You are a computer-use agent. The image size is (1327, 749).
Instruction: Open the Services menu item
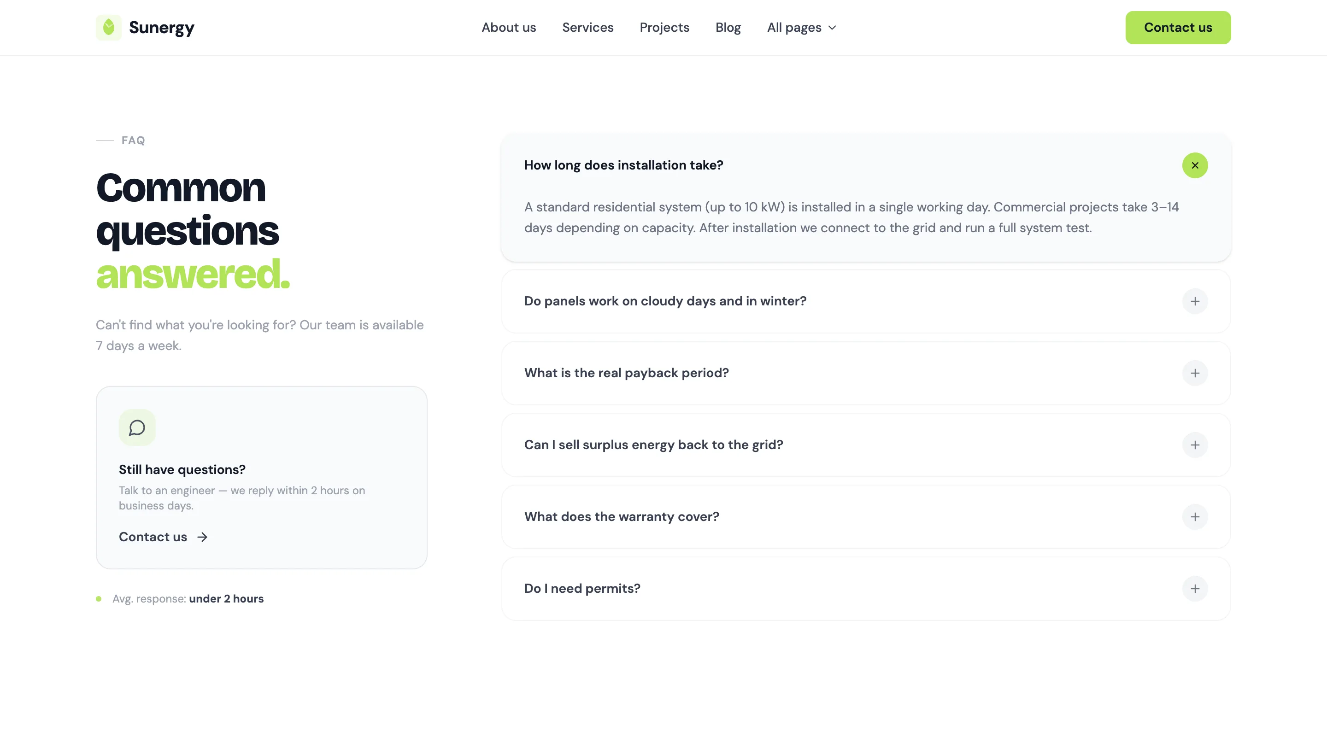588,27
